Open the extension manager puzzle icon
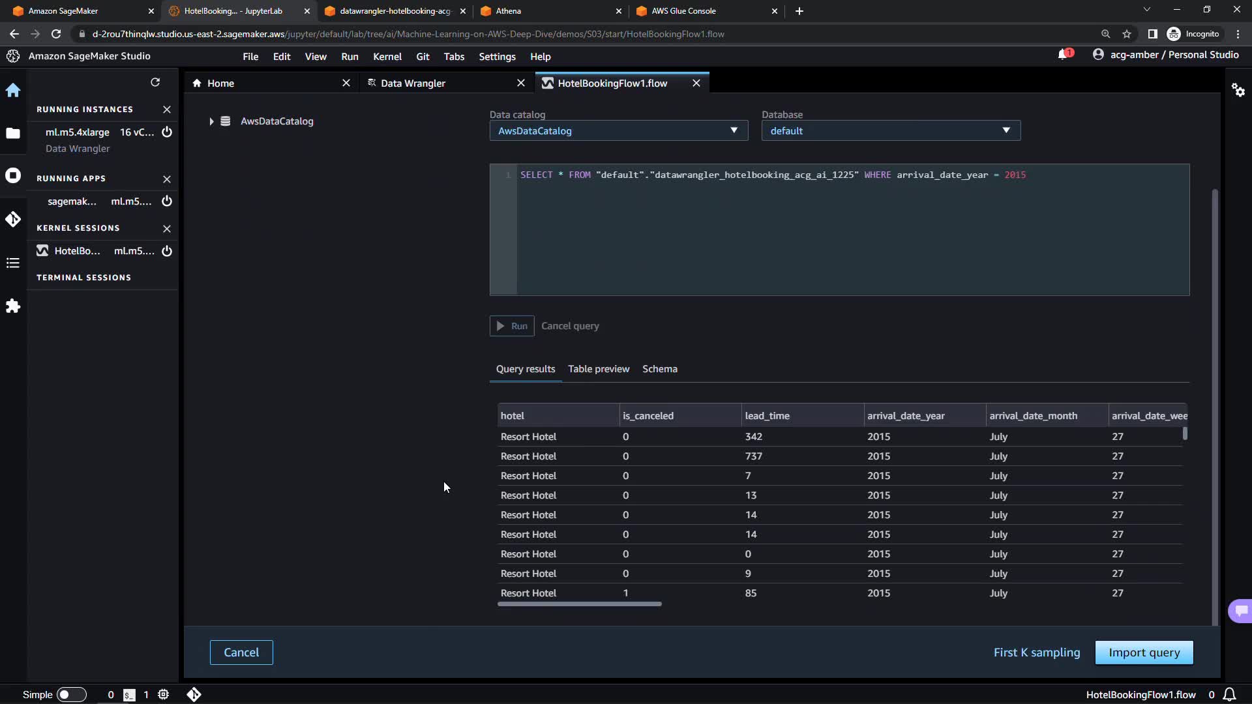The height and width of the screenshot is (704, 1252). tap(13, 306)
